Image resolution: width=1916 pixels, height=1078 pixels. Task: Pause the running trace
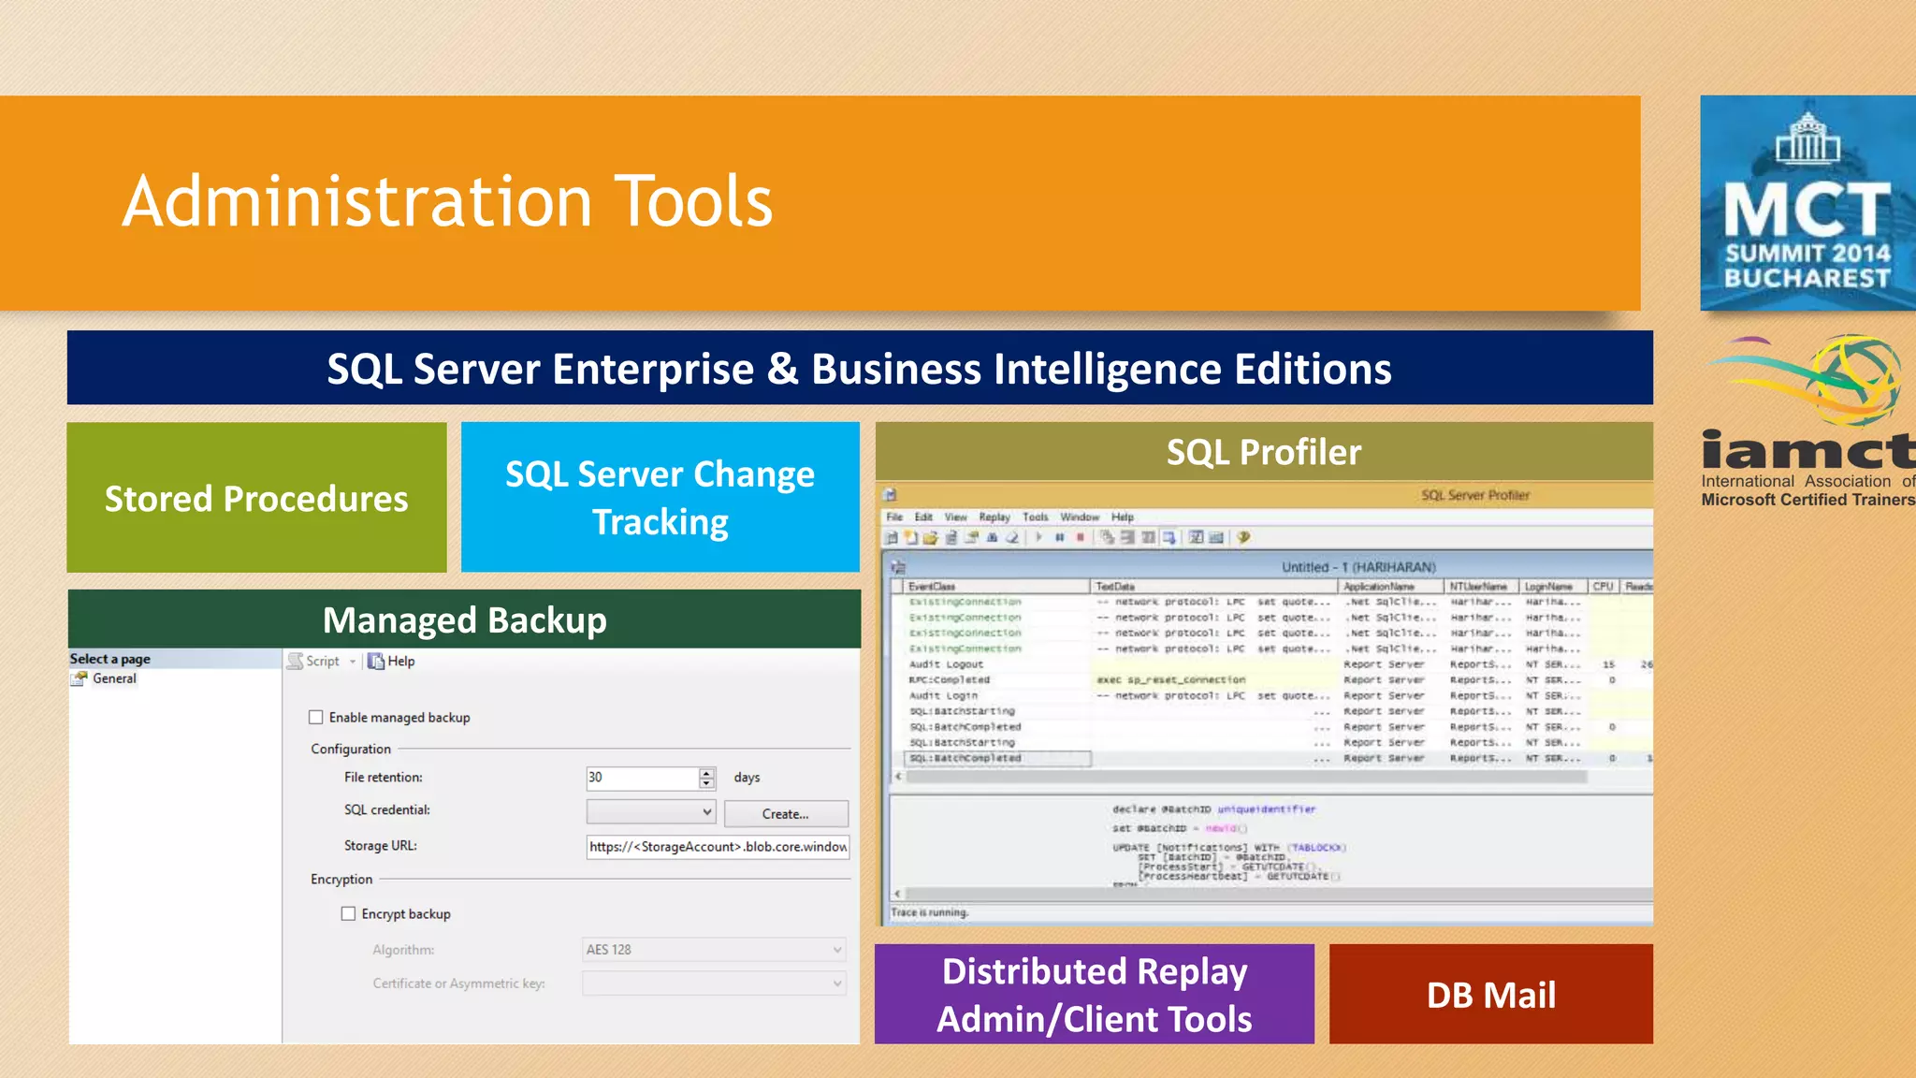tap(1060, 537)
